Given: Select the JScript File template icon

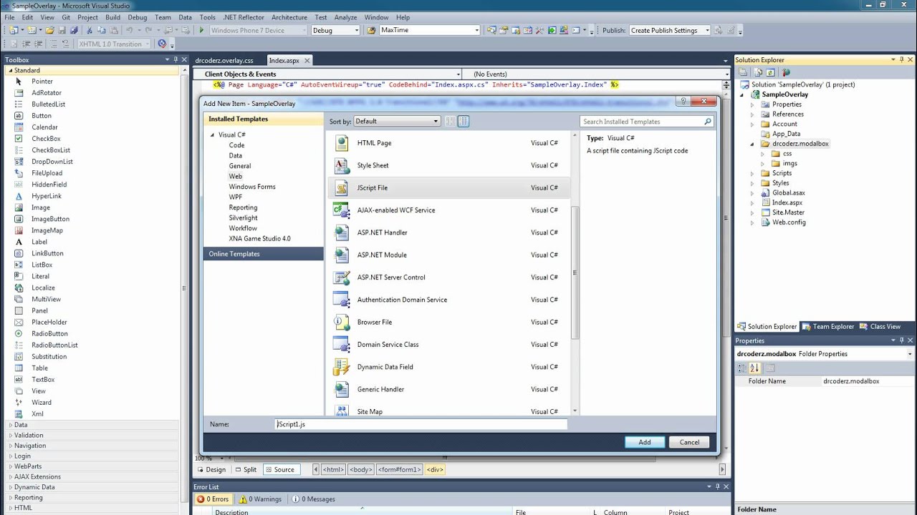Looking at the screenshot, I should tap(342, 187).
